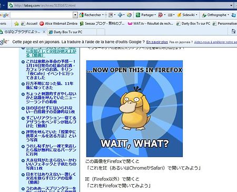Click the add-to-favorites star icon

pos(16,24)
